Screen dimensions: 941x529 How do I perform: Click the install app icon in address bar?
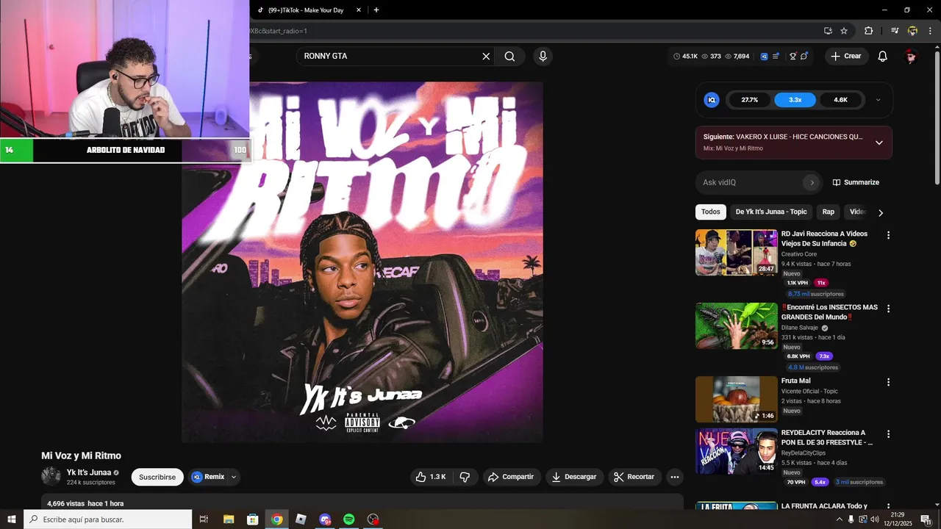coord(828,31)
